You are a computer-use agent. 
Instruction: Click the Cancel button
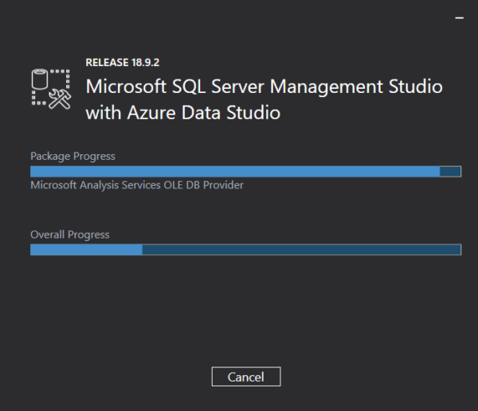point(245,376)
